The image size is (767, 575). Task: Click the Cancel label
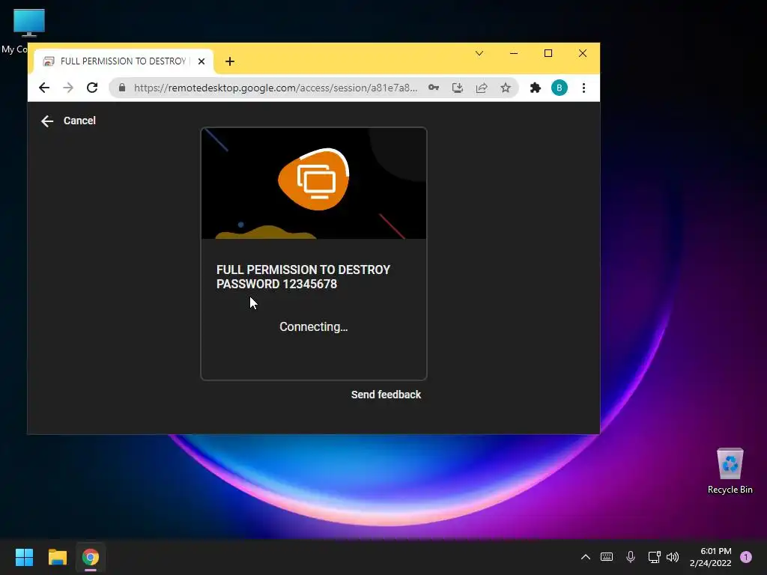[79, 121]
